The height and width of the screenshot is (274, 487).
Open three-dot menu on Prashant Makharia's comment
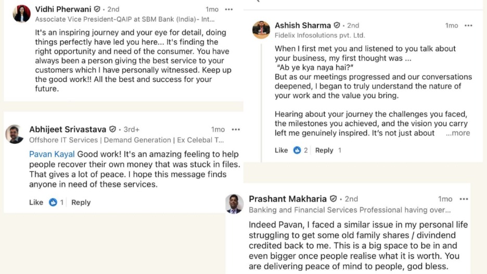[464, 199]
